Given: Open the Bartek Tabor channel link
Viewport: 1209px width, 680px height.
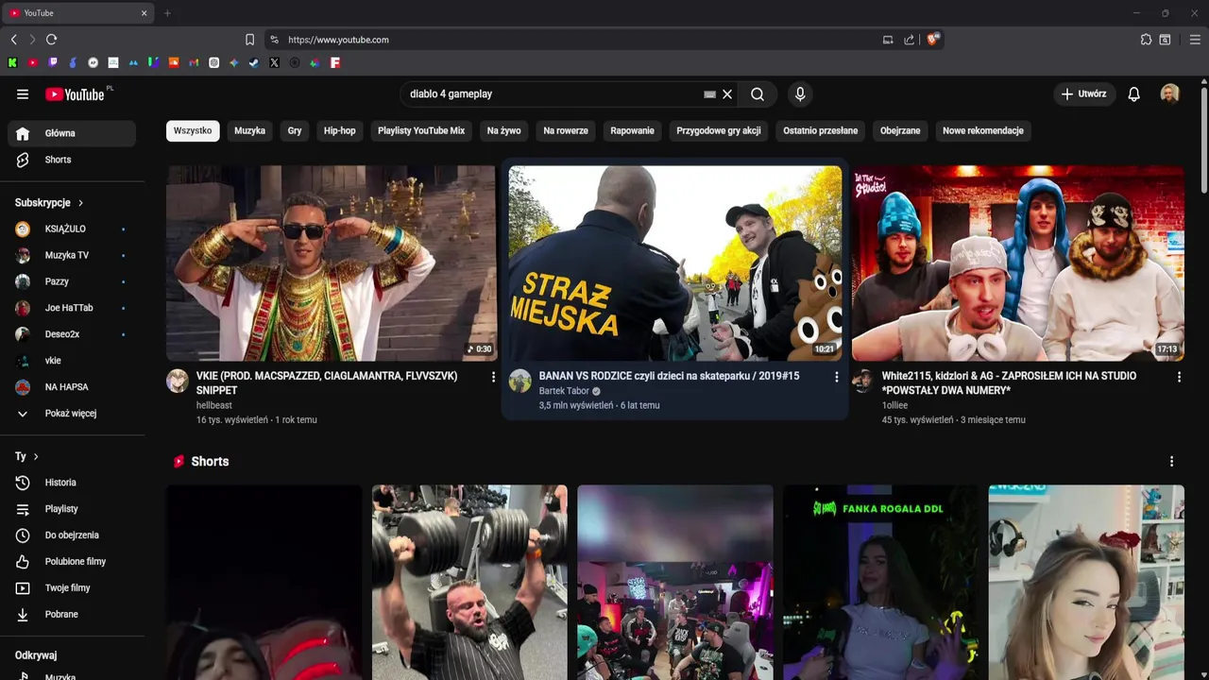Looking at the screenshot, I should click(x=564, y=391).
